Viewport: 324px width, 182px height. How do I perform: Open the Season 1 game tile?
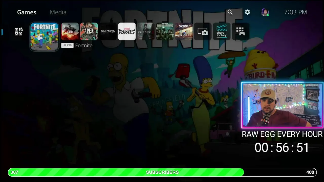pyautogui.click(x=70, y=31)
